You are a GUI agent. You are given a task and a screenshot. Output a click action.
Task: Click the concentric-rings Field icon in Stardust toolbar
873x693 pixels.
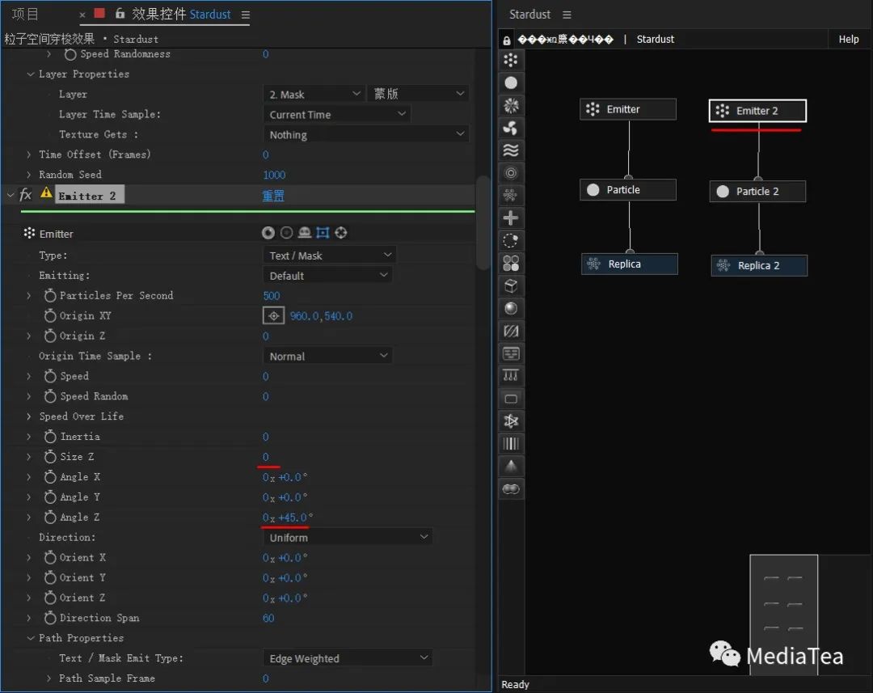tap(511, 173)
